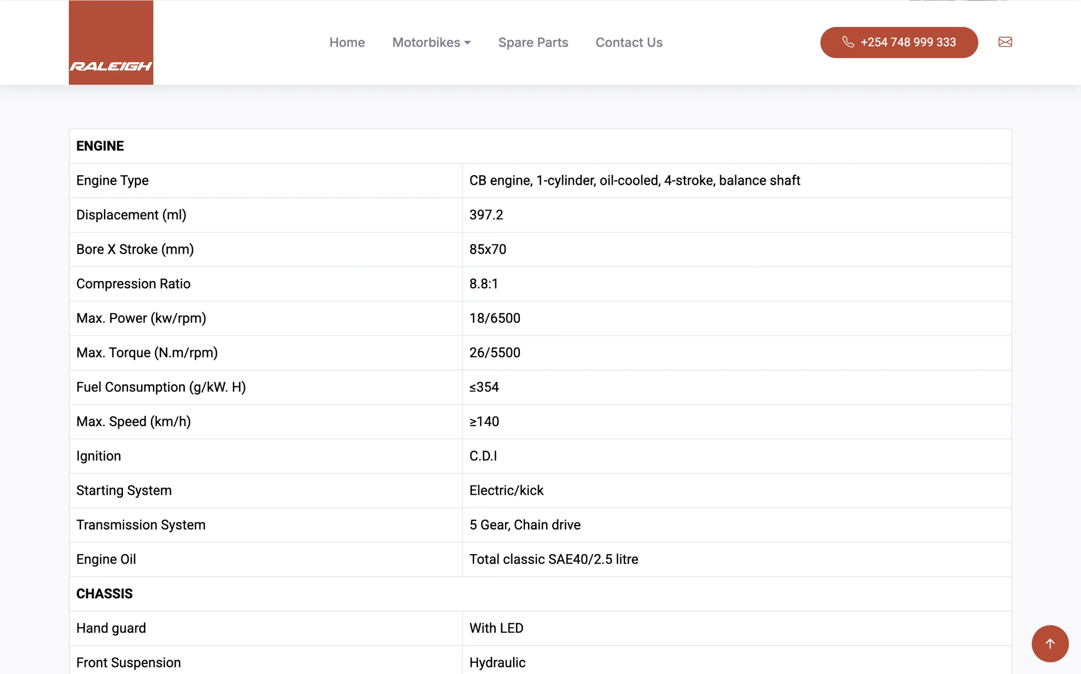Click the Compression Ratio label
1081x674 pixels.
click(x=134, y=284)
